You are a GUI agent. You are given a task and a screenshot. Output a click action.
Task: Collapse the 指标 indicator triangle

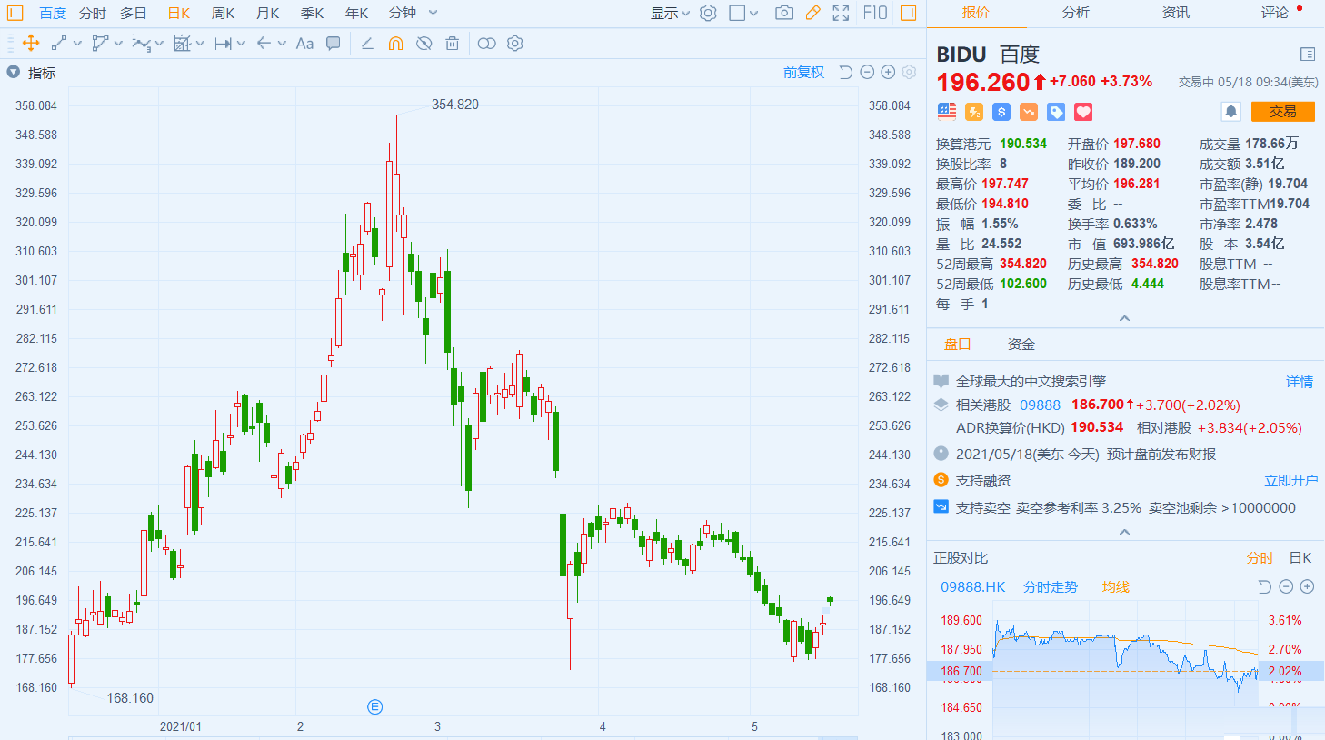coord(13,72)
